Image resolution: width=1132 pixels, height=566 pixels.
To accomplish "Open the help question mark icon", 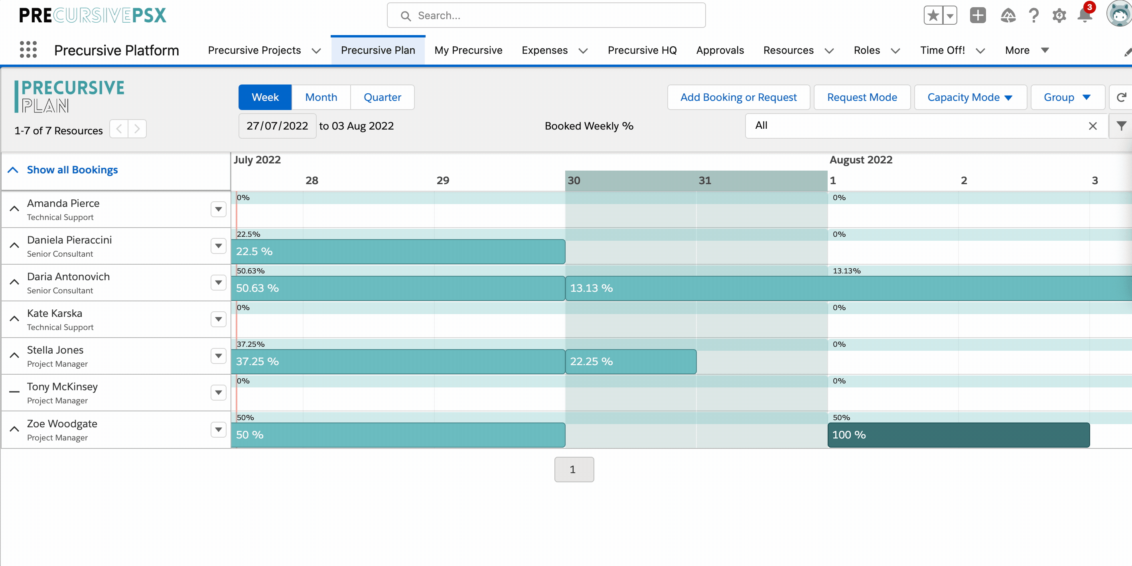I will click(x=1033, y=16).
